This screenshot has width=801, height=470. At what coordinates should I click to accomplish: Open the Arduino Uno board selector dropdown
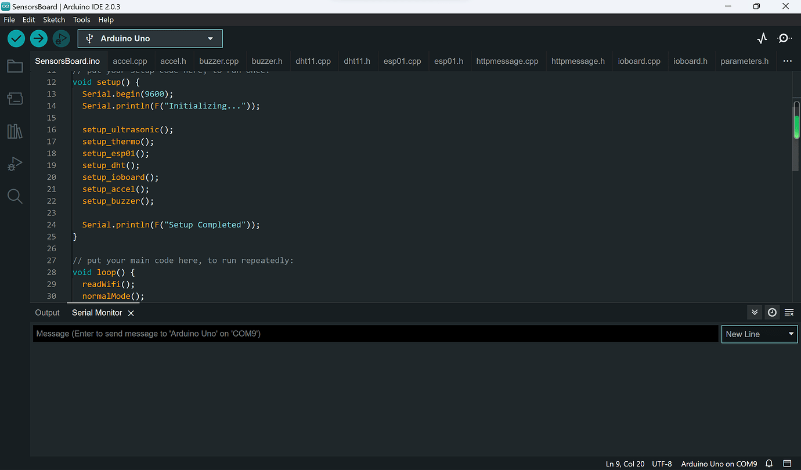click(150, 38)
